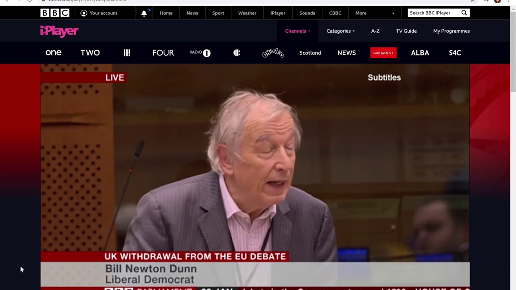The image size is (516, 290).
Task: Select the BBC News channel
Action: [347, 53]
